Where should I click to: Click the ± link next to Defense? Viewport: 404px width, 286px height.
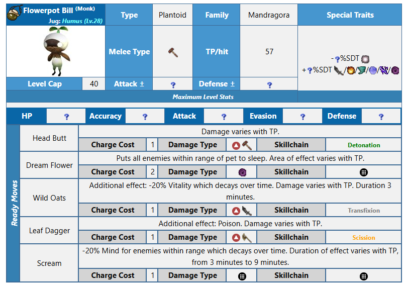click(x=233, y=84)
